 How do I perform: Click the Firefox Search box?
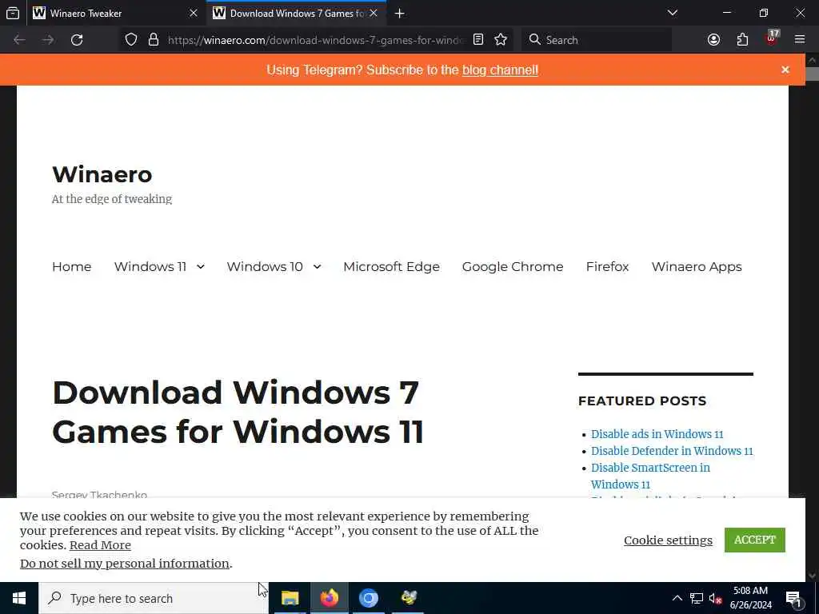pos(597,40)
